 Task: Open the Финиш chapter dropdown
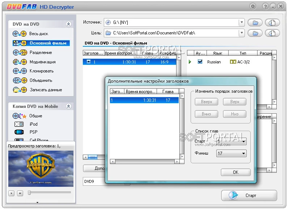pyautogui.click(x=244, y=154)
